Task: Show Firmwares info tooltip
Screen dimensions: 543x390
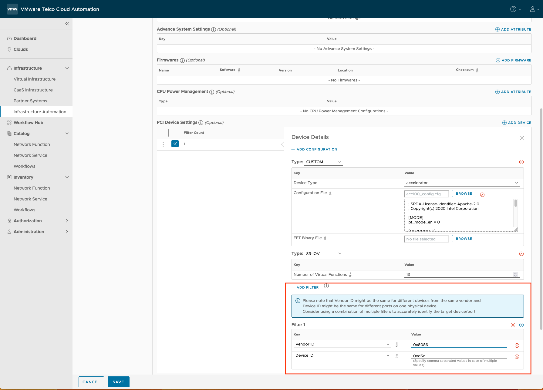Action: click(x=182, y=60)
